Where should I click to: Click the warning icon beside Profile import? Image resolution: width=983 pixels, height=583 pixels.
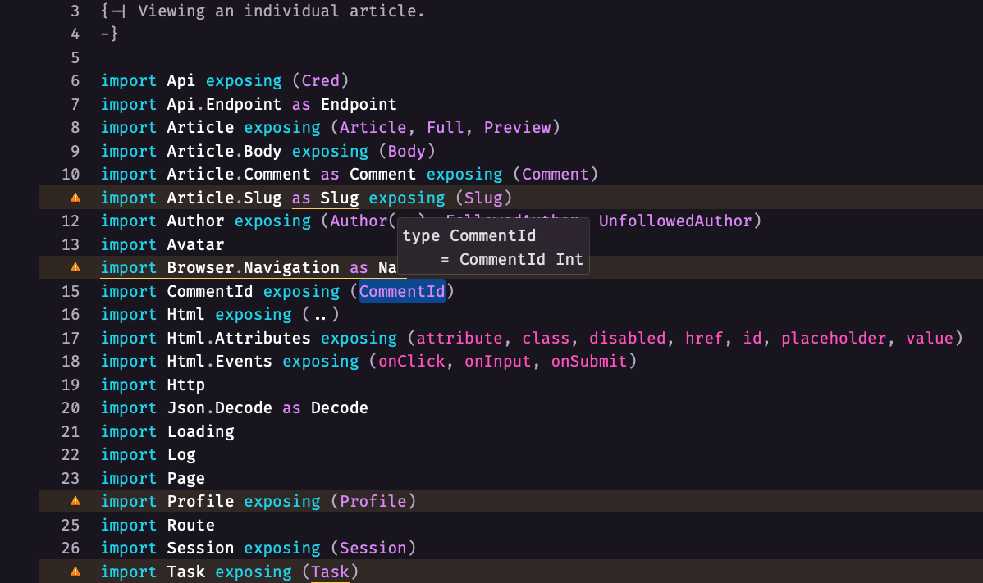point(75,501)
